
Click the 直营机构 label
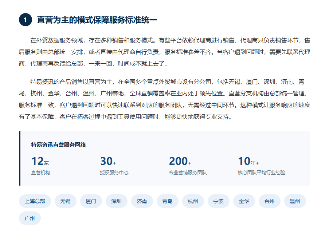pyautogui.click(x=40, y=172)
